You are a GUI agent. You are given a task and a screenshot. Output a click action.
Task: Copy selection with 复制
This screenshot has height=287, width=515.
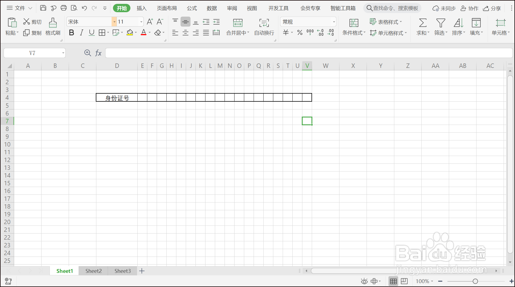[32, 33]
